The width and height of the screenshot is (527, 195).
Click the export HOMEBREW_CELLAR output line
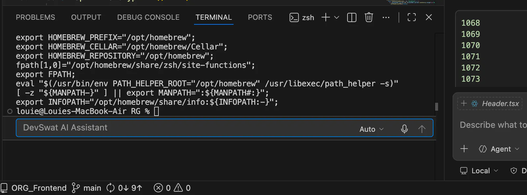(122, 47)
